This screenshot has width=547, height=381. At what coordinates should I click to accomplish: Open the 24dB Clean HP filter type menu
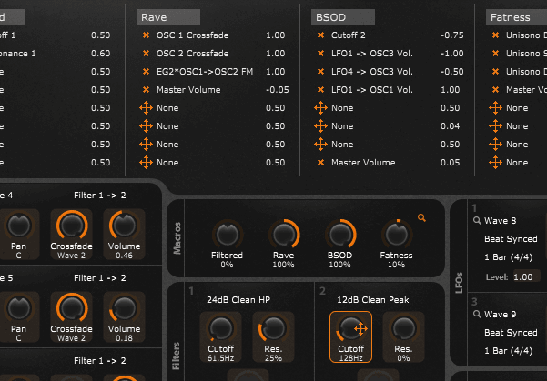[x=237, y=301]
